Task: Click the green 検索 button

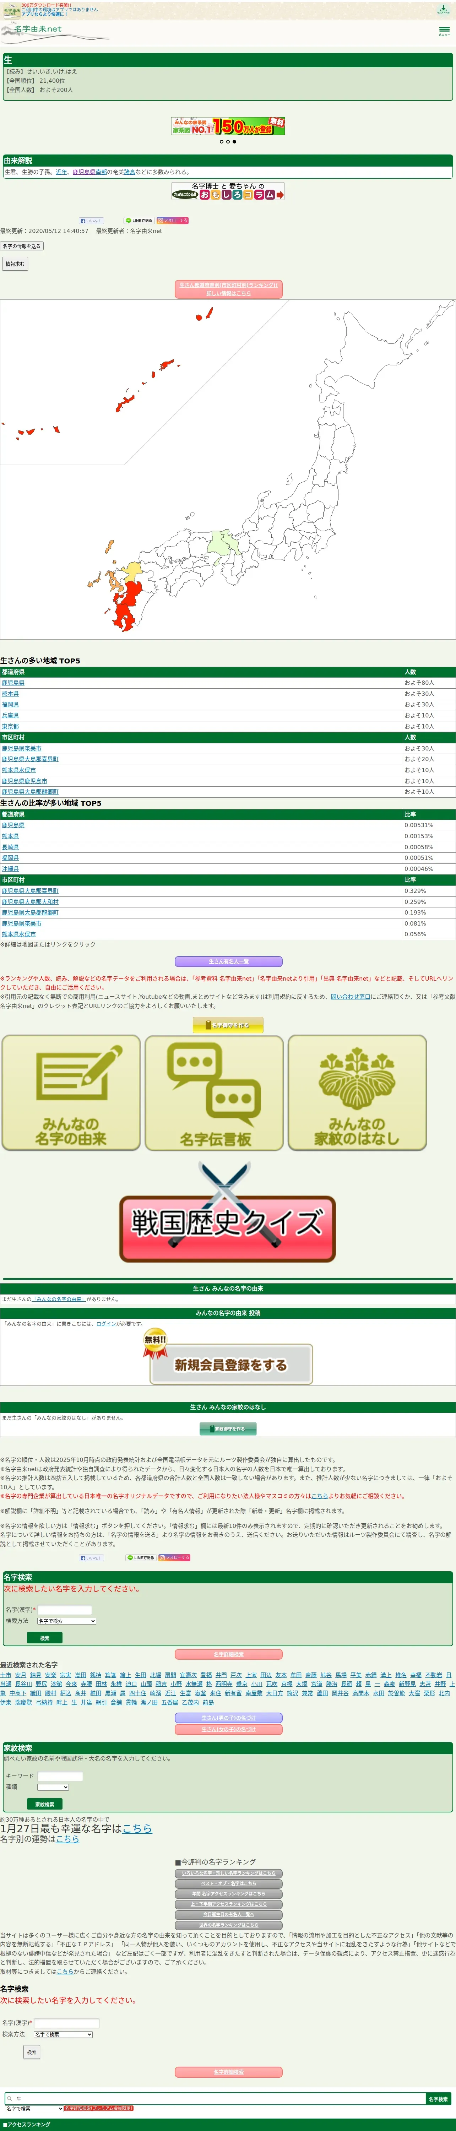Action: [45, 1638]
